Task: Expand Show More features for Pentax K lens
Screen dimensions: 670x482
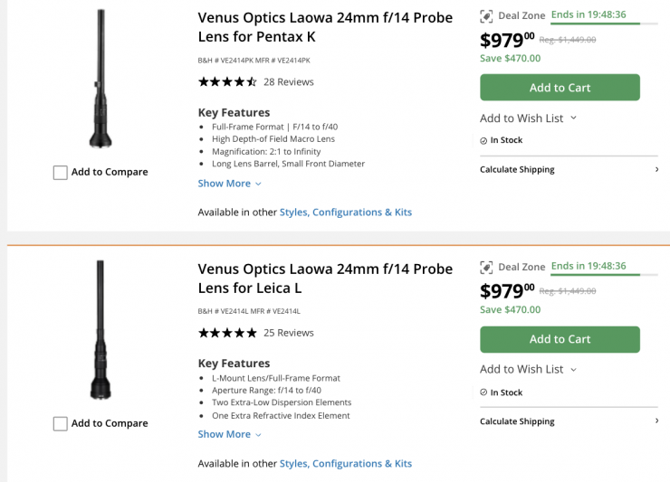Action: [x=230, y=183]
